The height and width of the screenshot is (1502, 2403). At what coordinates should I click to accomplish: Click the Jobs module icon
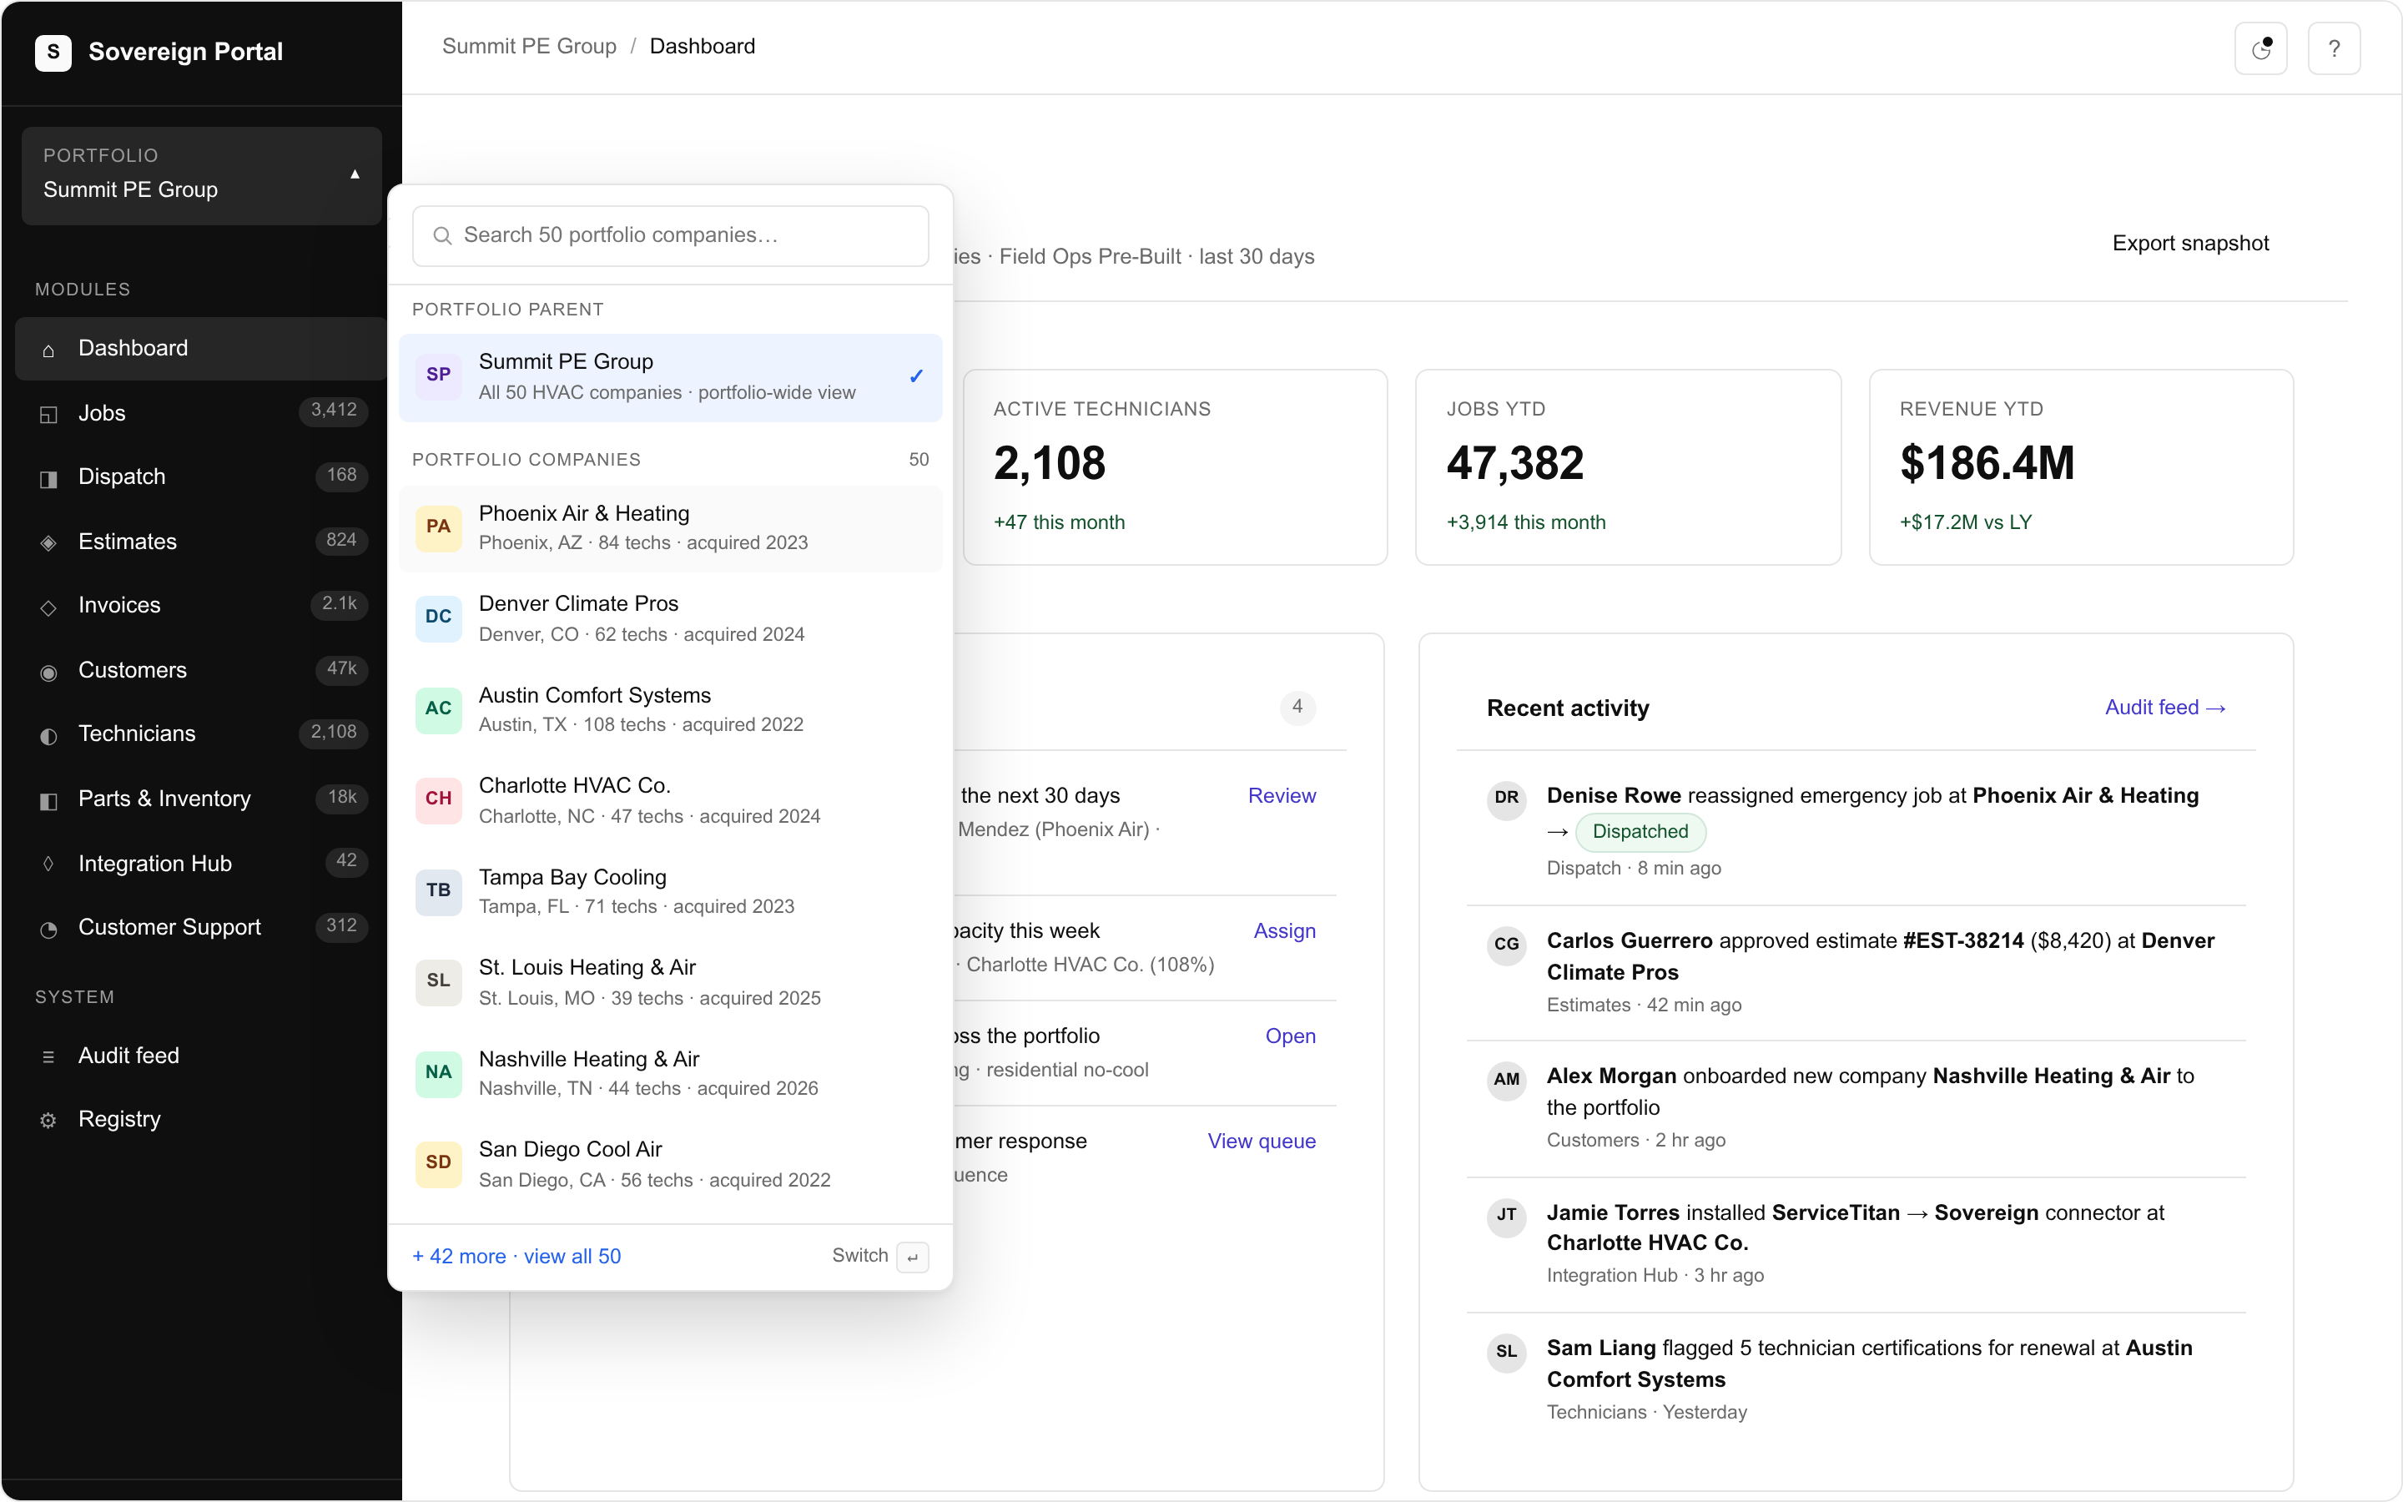click(48, 414)
